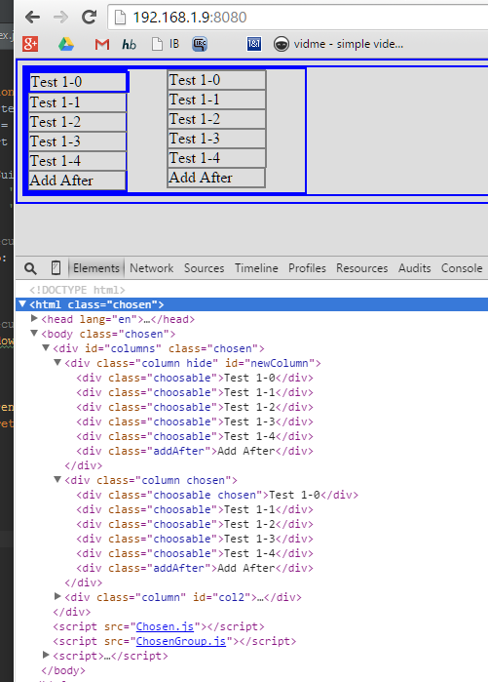Switch to the Network tab
The height and width of the screenshot is (682, 488).
click(x=152, y=268)
